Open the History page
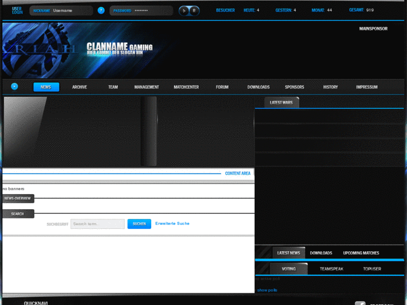Viewport: 407px width, 305px height. (x=330, y=87)
